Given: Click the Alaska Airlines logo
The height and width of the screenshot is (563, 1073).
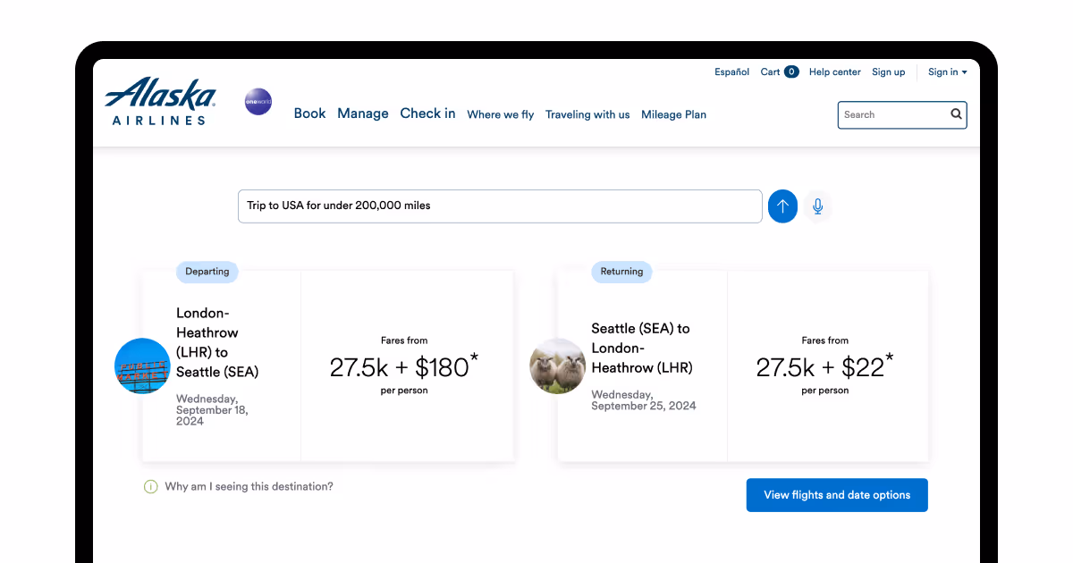Looking at the screenshot, I should tap(161, 100).
